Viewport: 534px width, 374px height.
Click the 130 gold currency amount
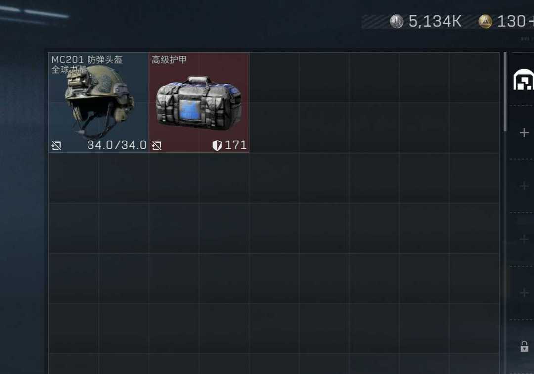coord(511,21)
